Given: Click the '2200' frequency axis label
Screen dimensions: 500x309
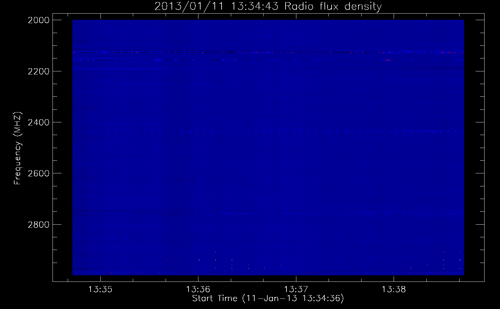Looking at the screenshot, I should pyautogui.click(x=39, y=71).
